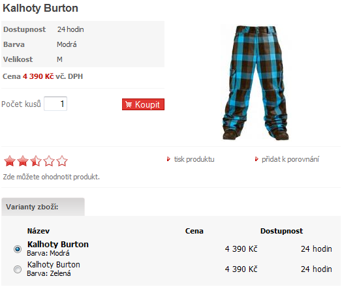This screenshot has width=342, height=287.
Task: Select the Modrá variant radio button
Action: [x=18, y=249]
